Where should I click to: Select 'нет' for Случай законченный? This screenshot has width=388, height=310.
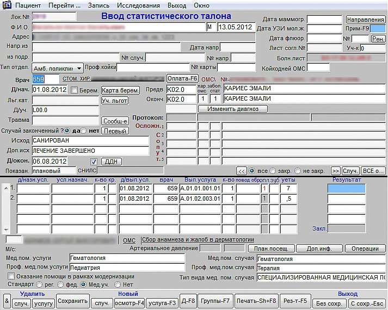pos(84,131)
